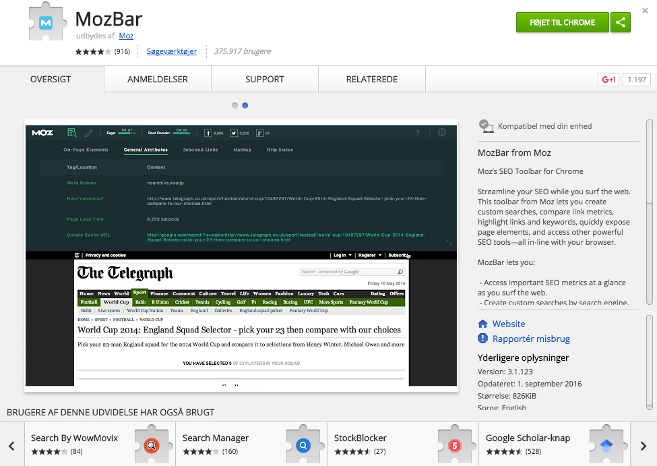Click the Version: 3.1.123 text
657x466 pixels.
tap(505, 372)
